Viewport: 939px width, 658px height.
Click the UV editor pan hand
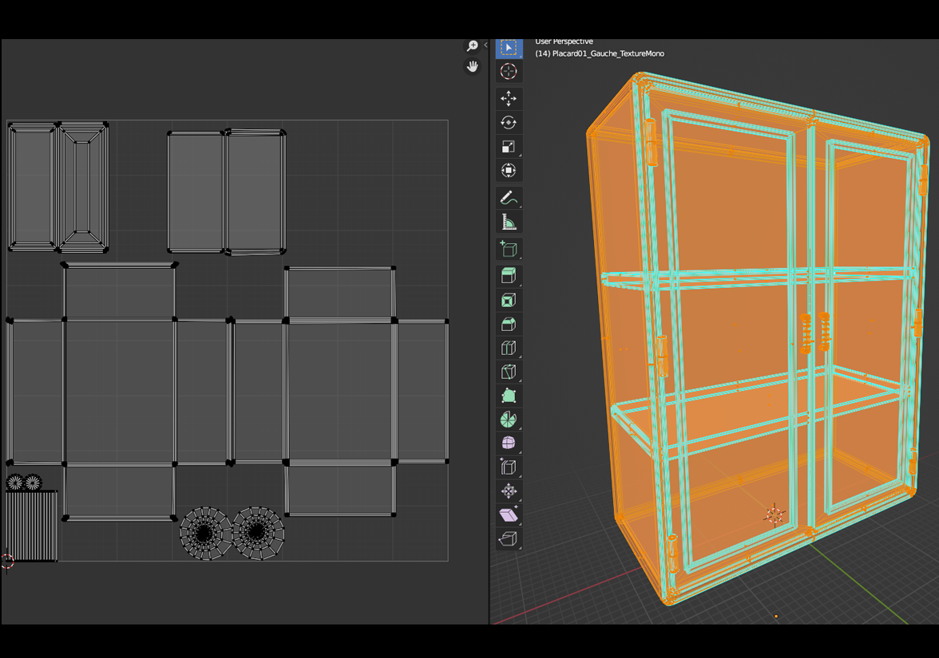coord(472,67)
